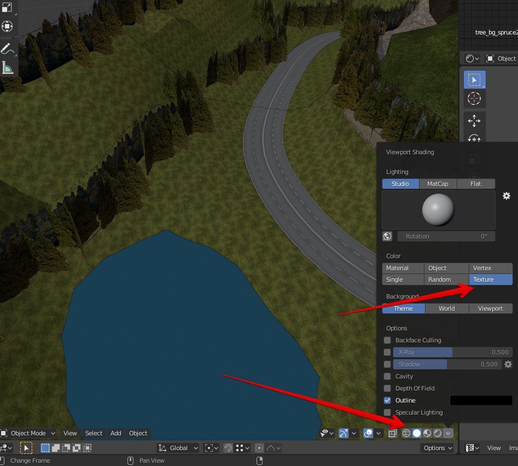Select the Measure ruler tool
The width and height of the screenshot is (518, 466).
(7, 68)
